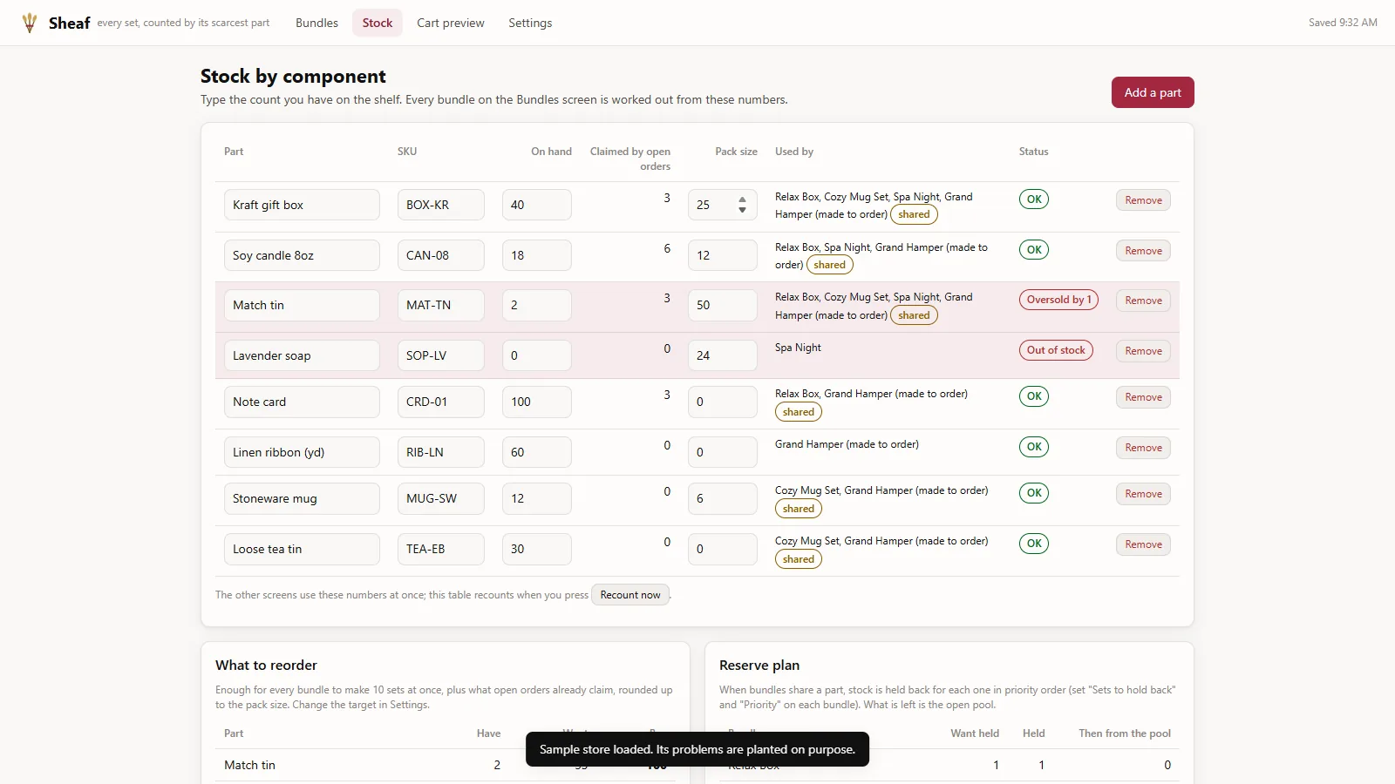The width and height of the screenshot is (1395, 784).
Task: Switch to Cart preview tab
Action: tap(451, 23)
